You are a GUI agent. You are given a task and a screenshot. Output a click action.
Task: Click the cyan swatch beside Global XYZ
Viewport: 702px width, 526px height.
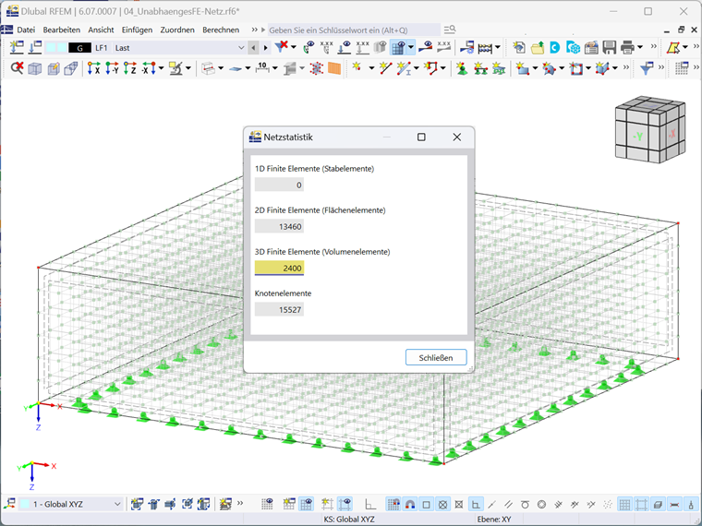click(x=25, y=504)
